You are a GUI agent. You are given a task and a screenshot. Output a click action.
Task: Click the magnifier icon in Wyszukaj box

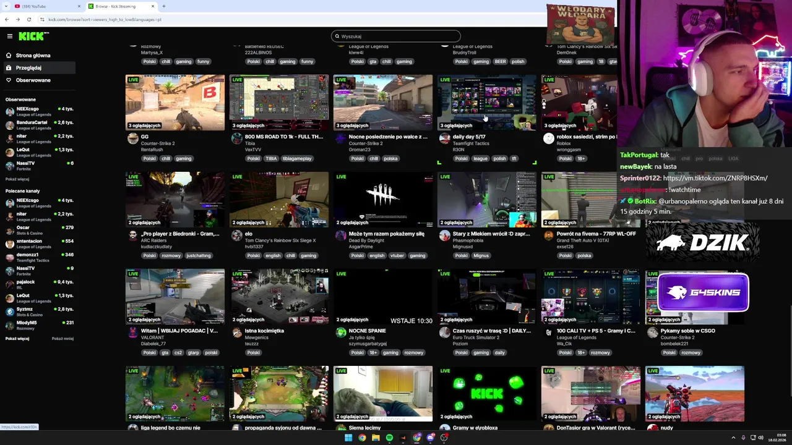click(x=337, y=36)
